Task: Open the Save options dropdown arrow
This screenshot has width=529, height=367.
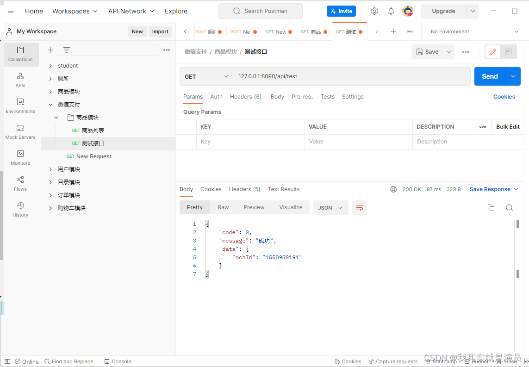Action: point(449,52)
